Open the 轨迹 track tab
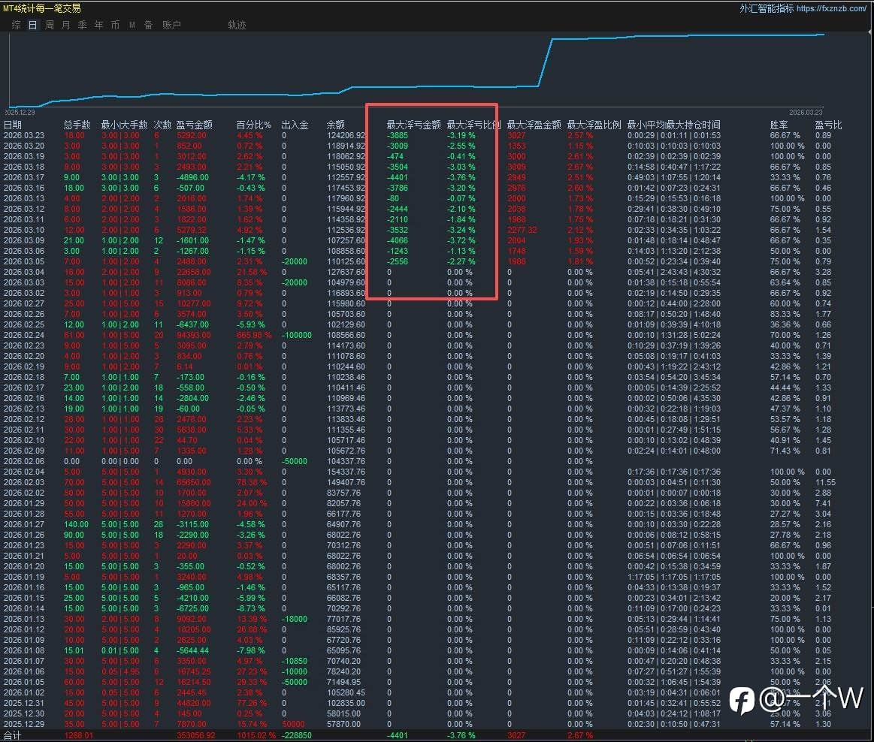This screenshot has height=742, width=874. (x=237, y=25)
